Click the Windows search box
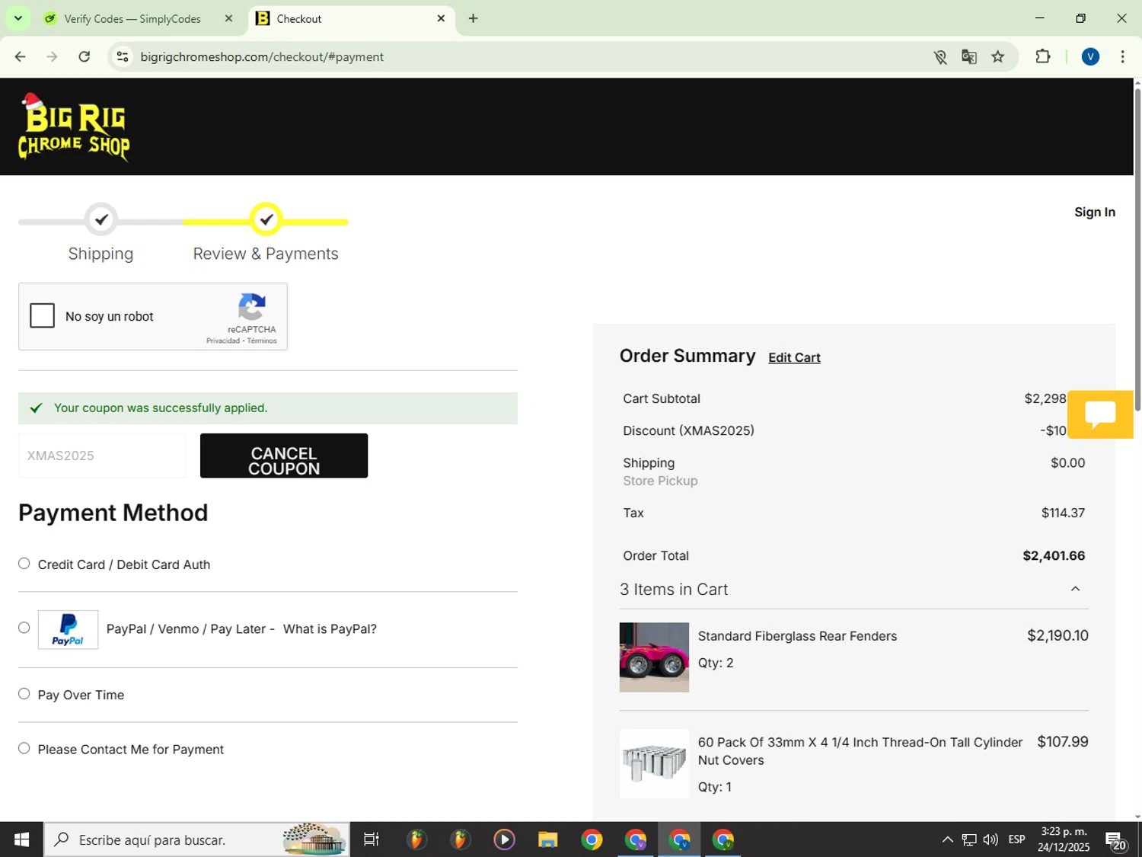This screenshot has height=857, width=1142. point(196,839)
